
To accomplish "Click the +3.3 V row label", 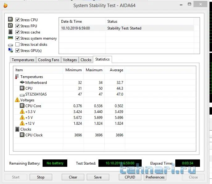I will tap(31, 112).
